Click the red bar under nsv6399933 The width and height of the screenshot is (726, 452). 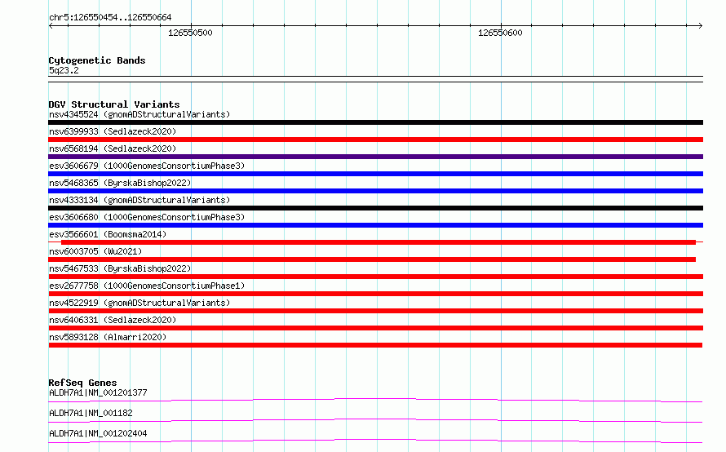coord(375,140)
